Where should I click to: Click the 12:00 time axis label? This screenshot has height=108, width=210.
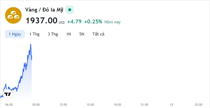tap(63, 104)
